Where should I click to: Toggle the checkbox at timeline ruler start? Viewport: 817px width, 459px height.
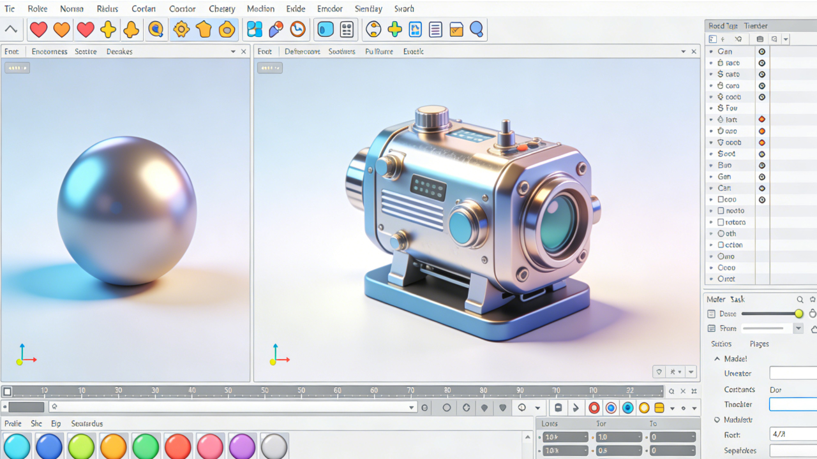coord(7,391)
